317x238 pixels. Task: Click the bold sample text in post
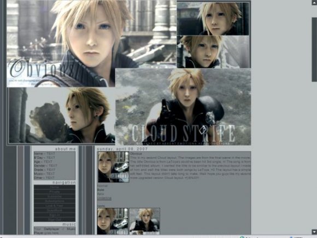(x=101, y=190)
